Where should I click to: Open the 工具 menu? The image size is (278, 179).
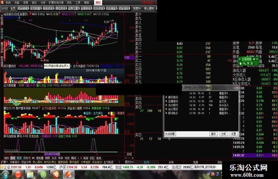tap(78, 3)
